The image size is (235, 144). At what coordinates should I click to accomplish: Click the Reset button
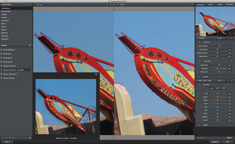click(229, 138)
